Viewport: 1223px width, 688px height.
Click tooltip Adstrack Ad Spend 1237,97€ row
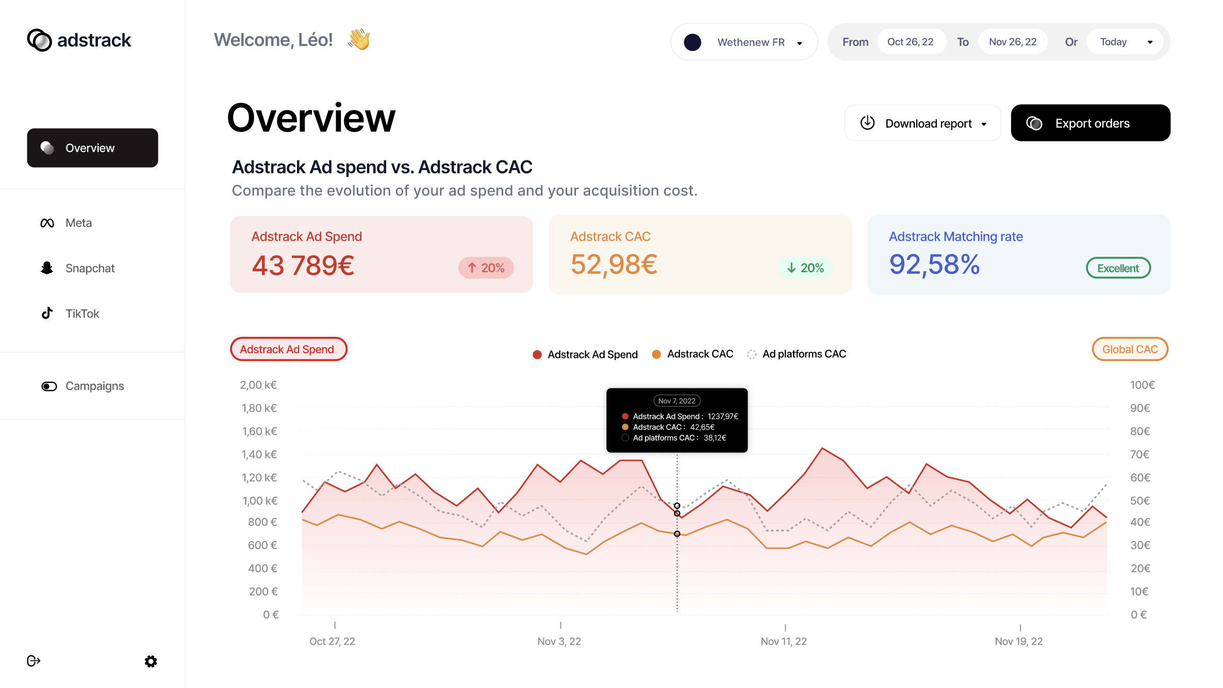click(x=680, y=416)
